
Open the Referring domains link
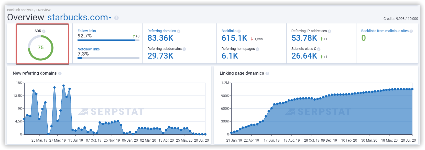pyautogui.click(x=162, y=31)
